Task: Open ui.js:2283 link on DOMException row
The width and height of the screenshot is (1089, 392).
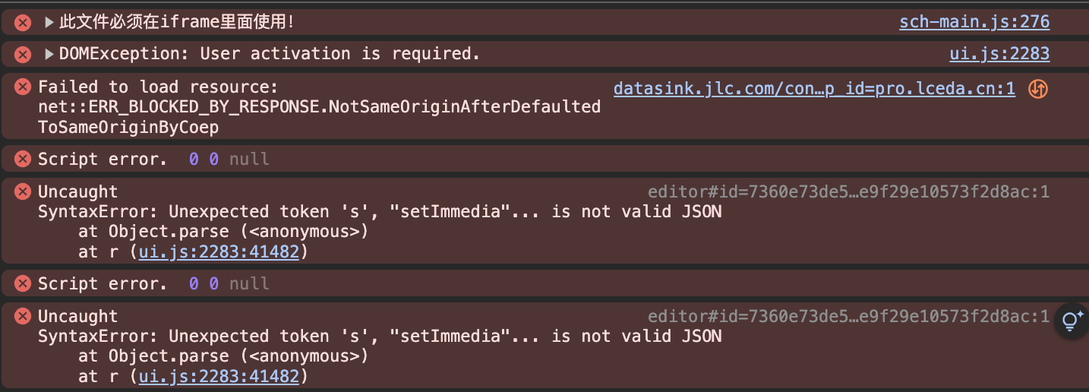Action: tap(999, 54)
